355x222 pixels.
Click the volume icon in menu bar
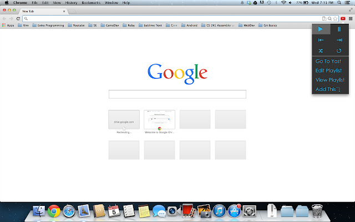click(291, 3)
